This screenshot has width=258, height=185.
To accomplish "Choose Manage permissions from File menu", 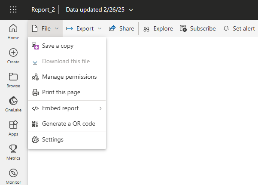I will coord(69,77).
